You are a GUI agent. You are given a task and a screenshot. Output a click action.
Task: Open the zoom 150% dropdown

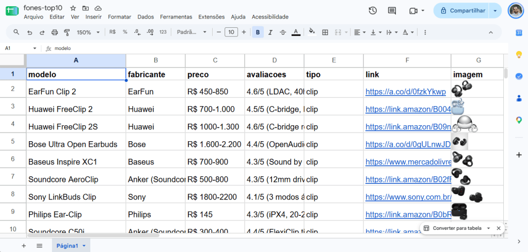click(88, 32)
